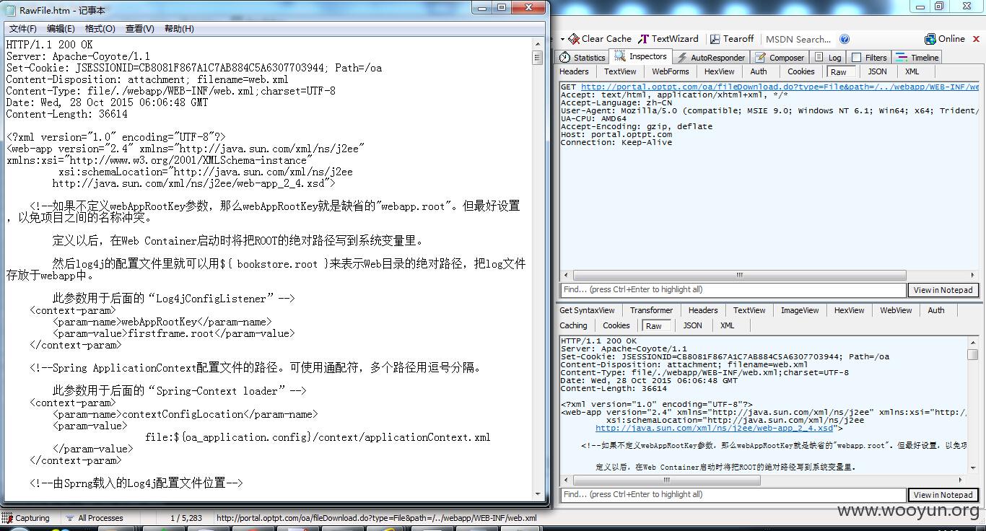
Task: Switch to the Log tab
Action: [x=828, y=57]
